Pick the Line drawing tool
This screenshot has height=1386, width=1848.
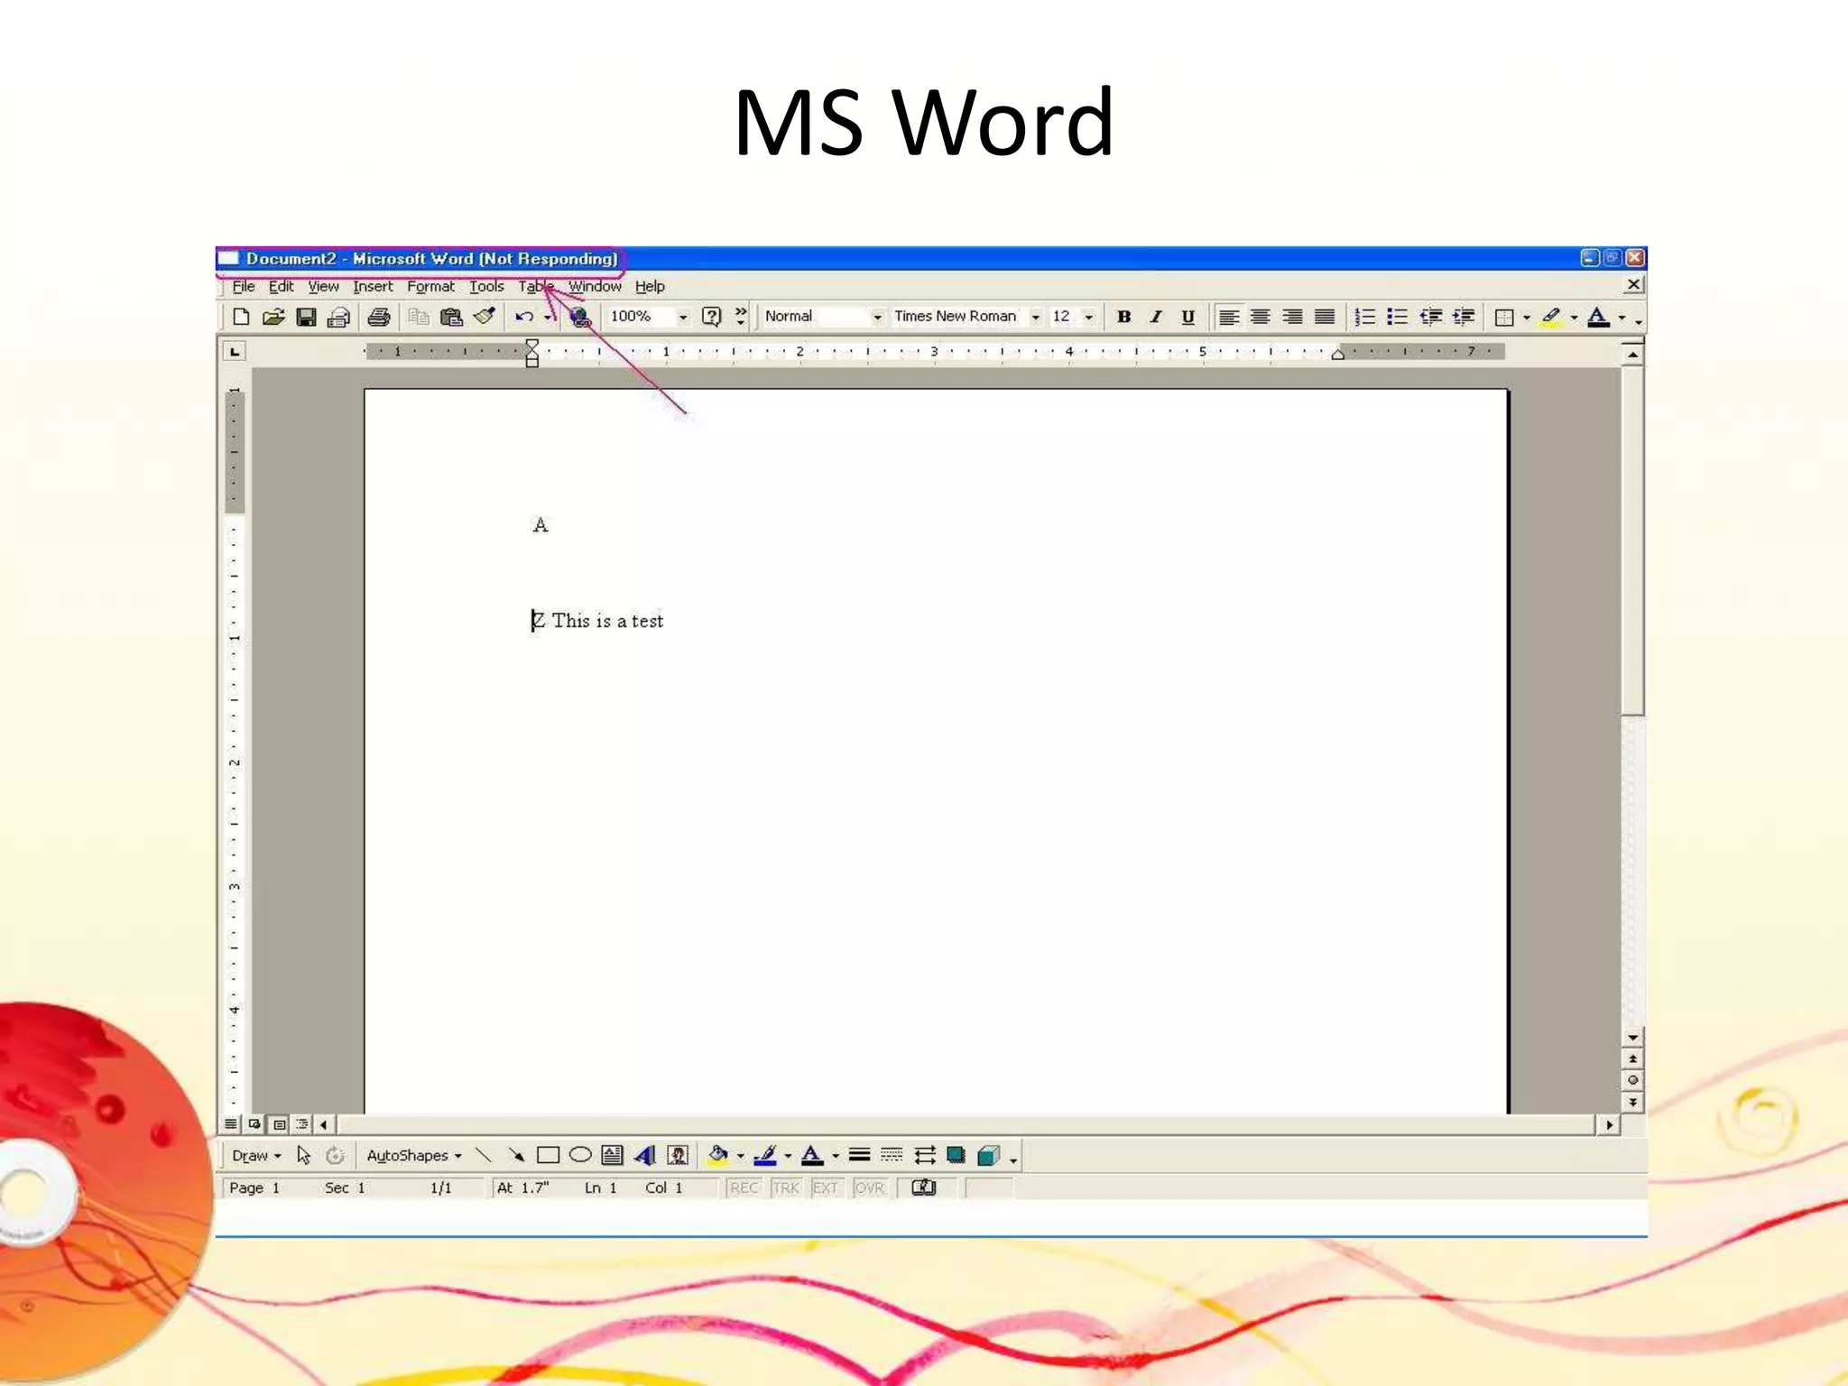coord(484,1155)
